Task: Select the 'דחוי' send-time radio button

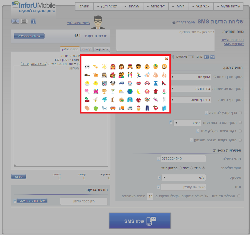Action: [191, 168]
